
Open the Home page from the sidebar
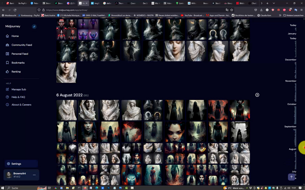pos(15,36)
